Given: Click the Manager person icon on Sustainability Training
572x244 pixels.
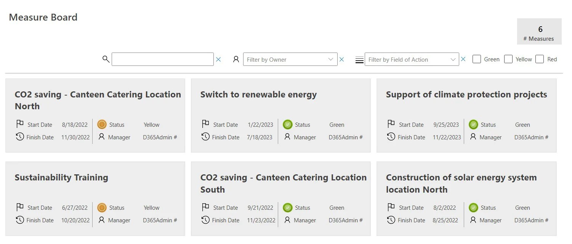Looking at the screenshot, I should pyautogui.click(x=102, y=220).
